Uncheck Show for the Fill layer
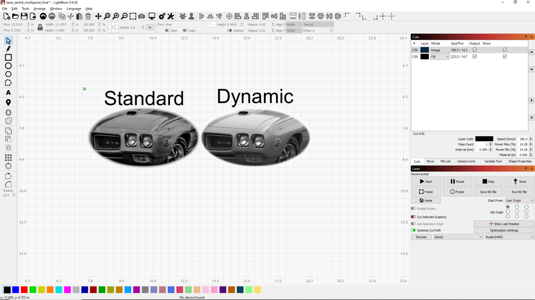 click(505, 57)
